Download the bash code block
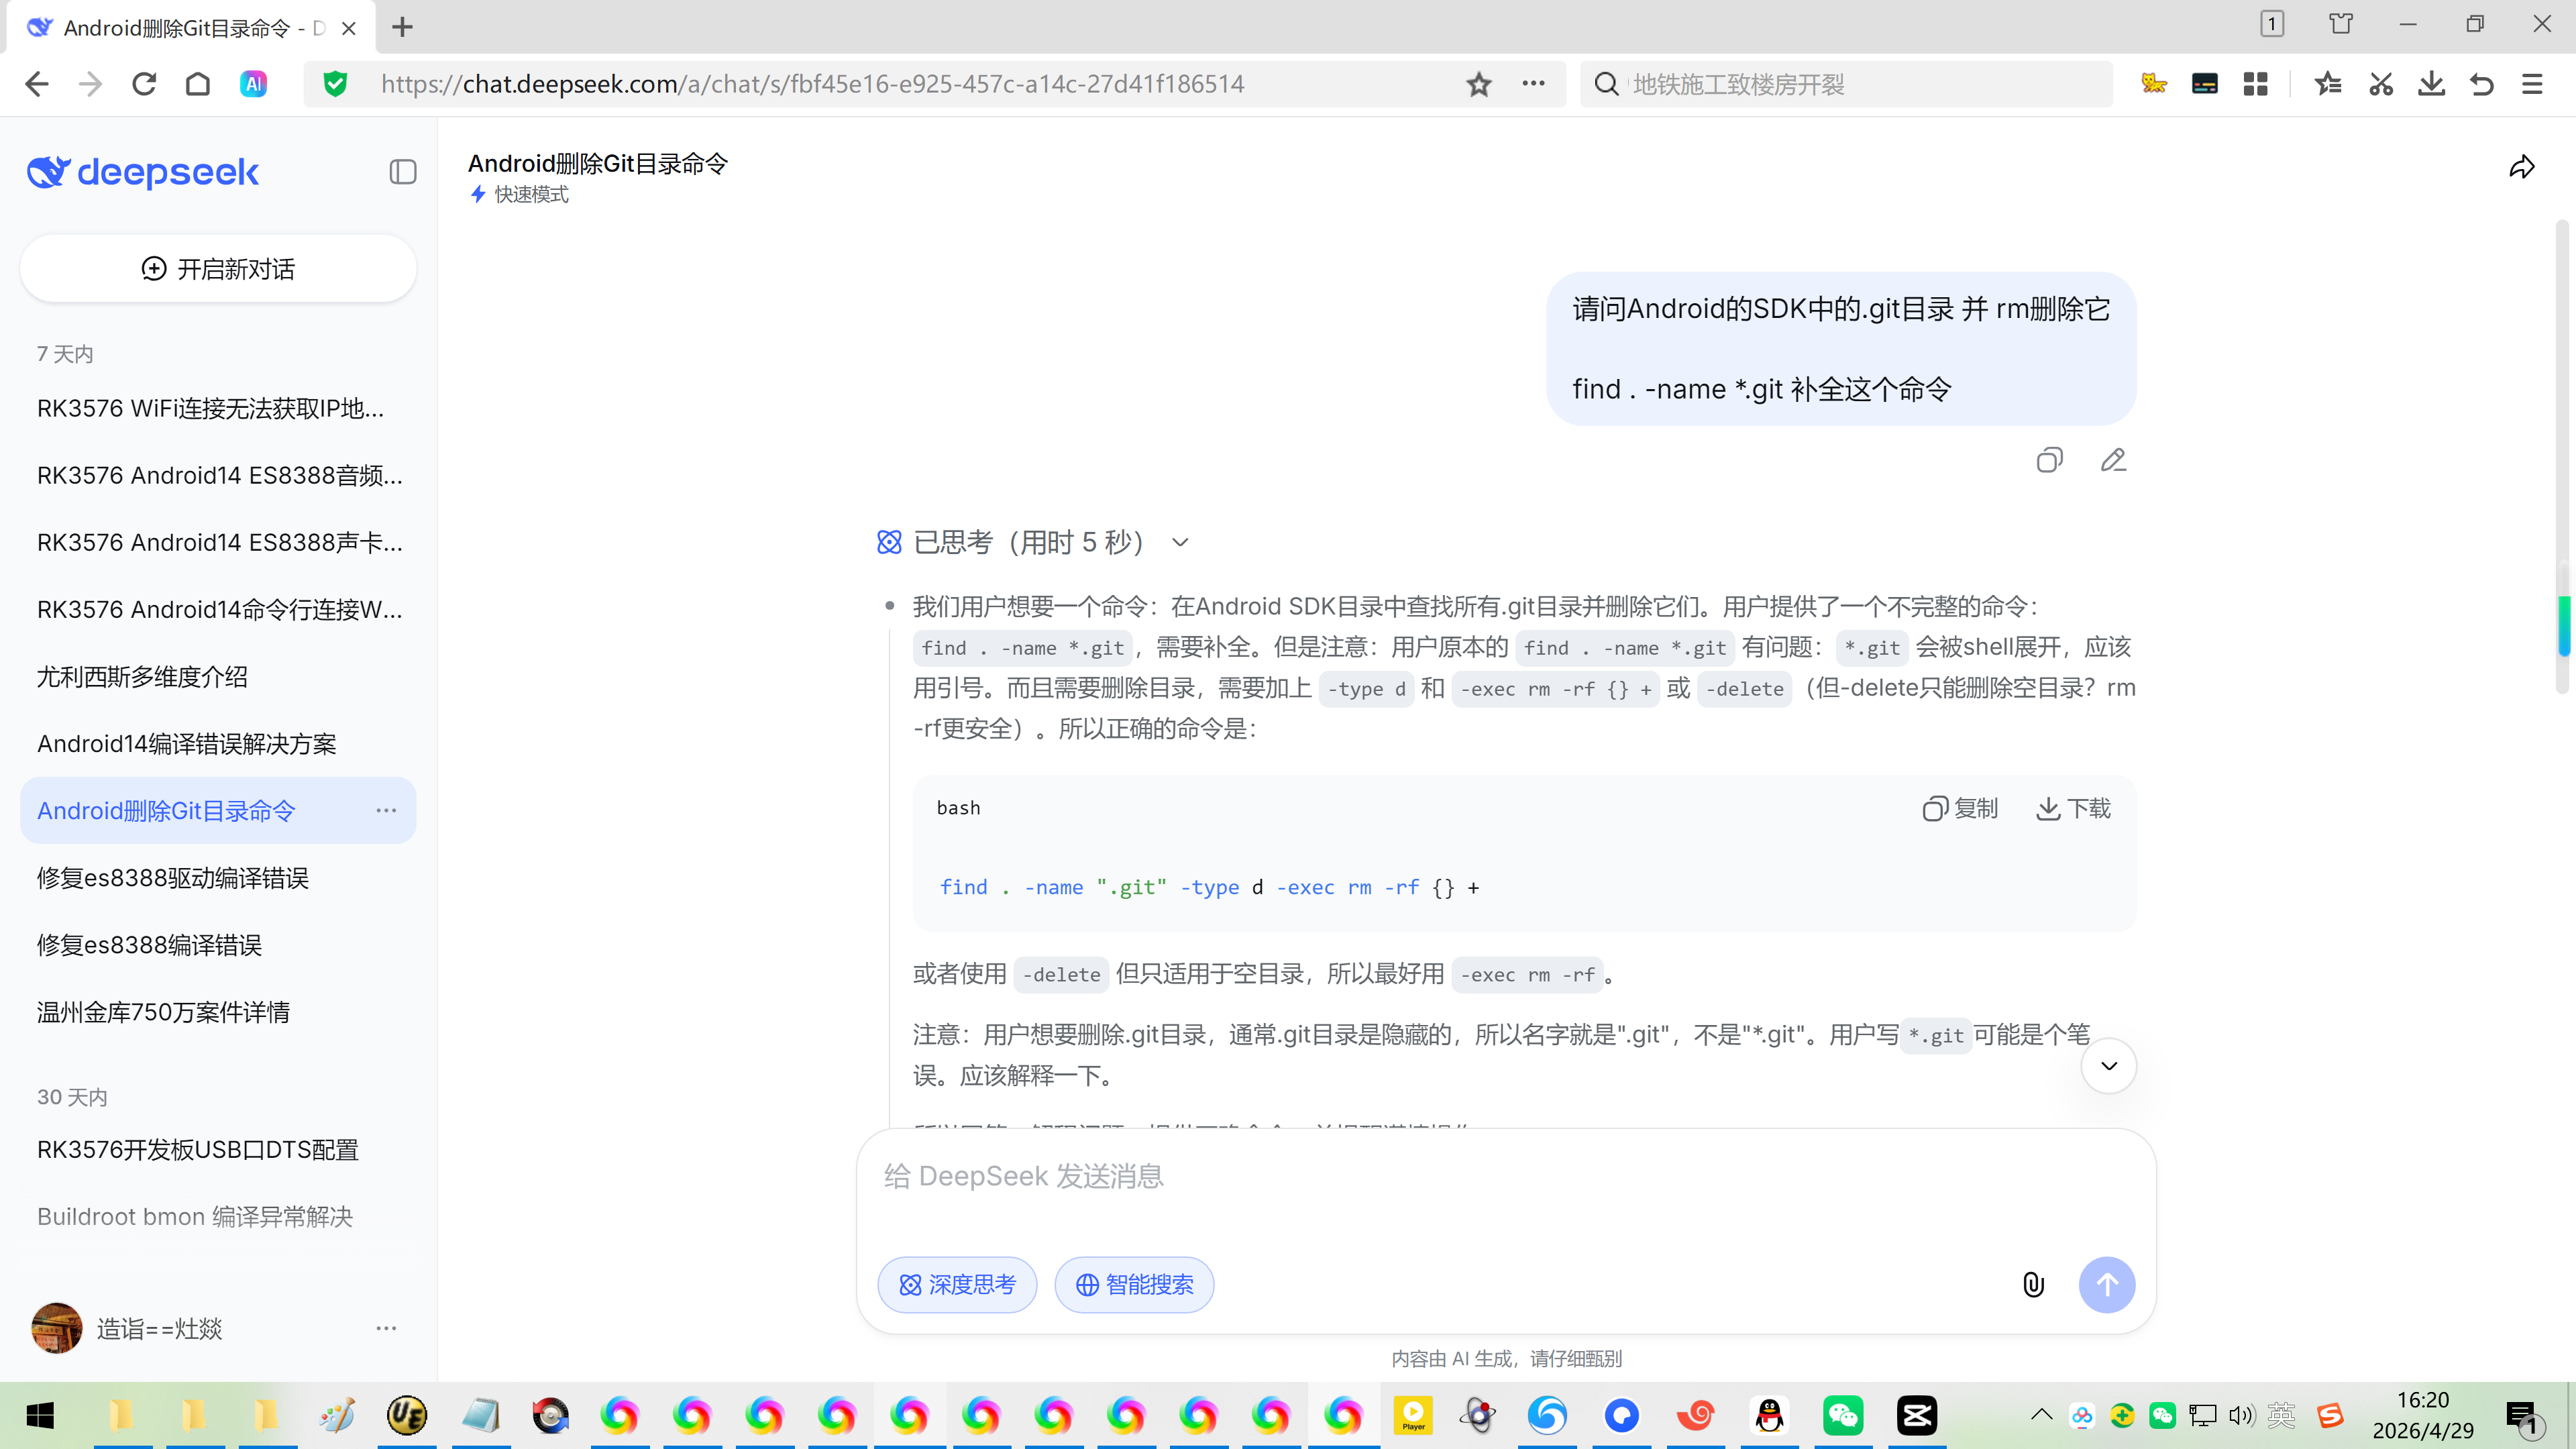The height and width of the screenshot is (1449, 2576). pos(2073,808)
